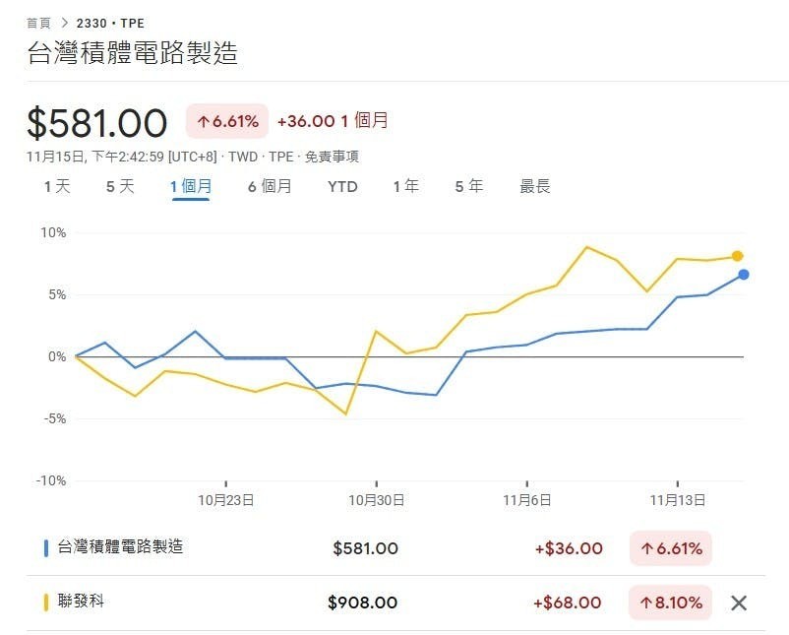The image size is (789, 635).
Task: Click the 8.10% up-arrow badge for 聯發科
Action: click(x=671, y=603)
